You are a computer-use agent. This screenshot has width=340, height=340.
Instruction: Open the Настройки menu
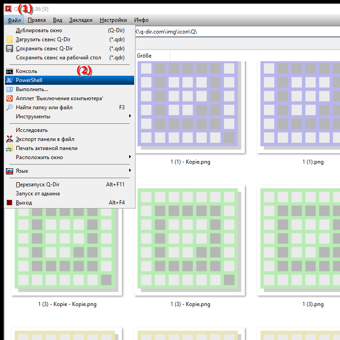113,20
